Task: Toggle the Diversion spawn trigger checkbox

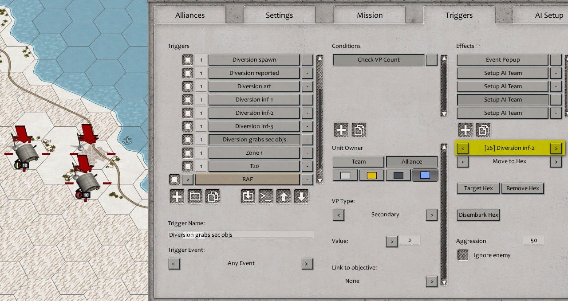Action: 188,60
